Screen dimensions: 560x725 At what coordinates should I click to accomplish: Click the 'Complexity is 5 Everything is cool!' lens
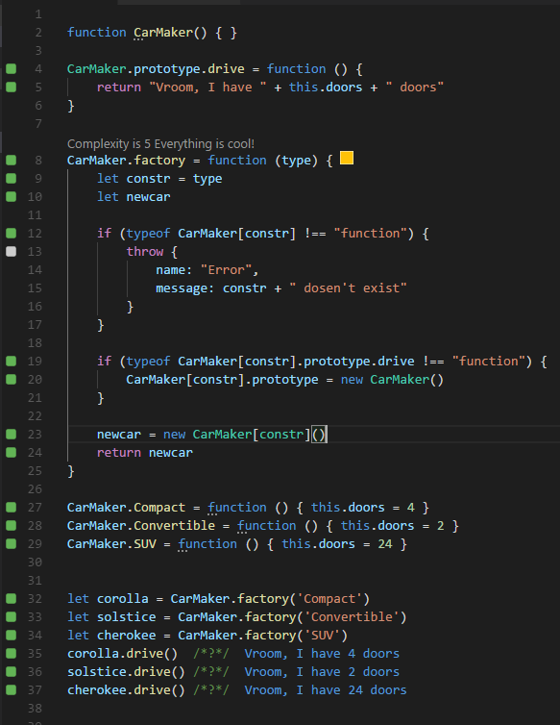160,144
